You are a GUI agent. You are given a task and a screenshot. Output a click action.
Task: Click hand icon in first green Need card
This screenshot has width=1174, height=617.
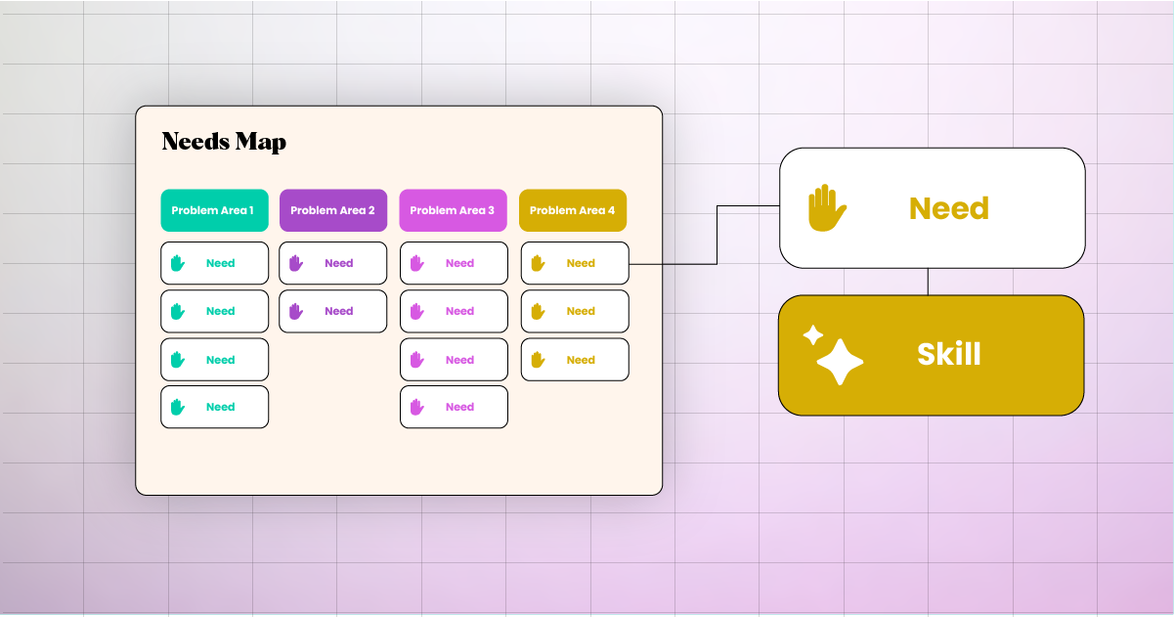(x=177, y=263)
